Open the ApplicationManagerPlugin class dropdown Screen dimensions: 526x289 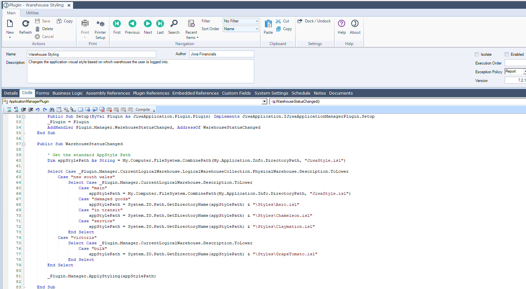[264, 101]
